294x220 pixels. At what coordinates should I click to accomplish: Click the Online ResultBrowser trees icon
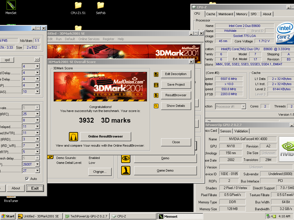tap(73, 137)
